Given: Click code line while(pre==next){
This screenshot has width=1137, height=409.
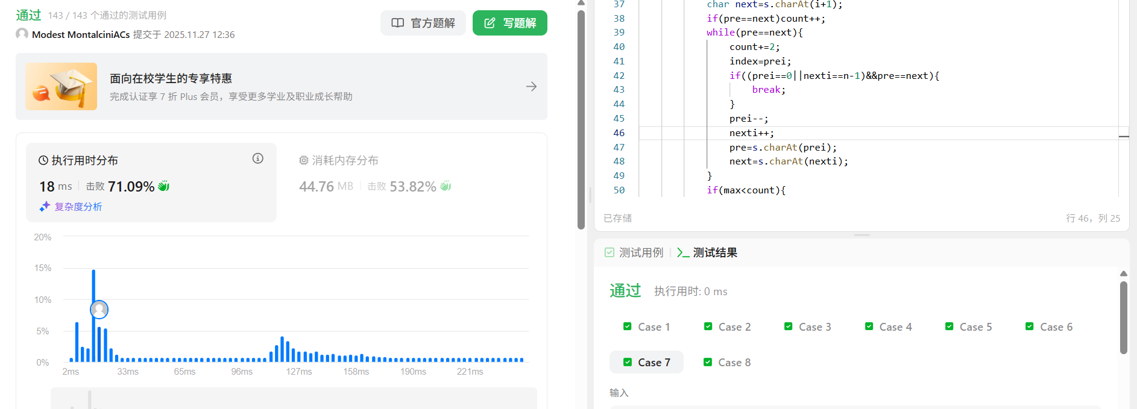Looking at the screenshot, I should (755, 32).
